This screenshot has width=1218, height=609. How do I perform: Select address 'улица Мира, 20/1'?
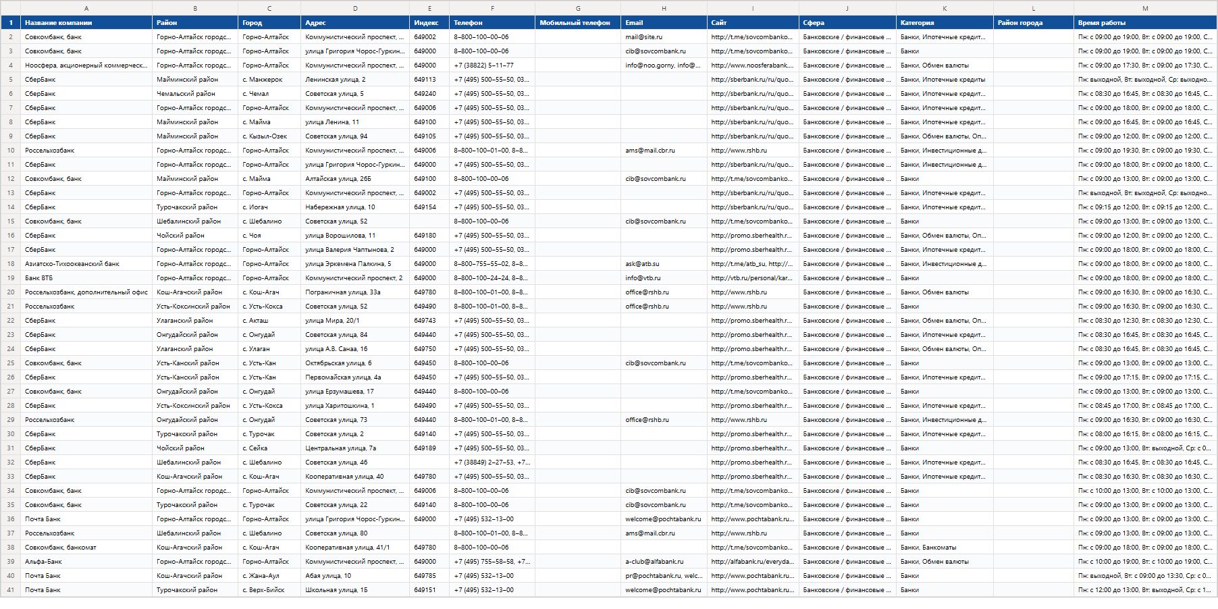click(355, 321)
